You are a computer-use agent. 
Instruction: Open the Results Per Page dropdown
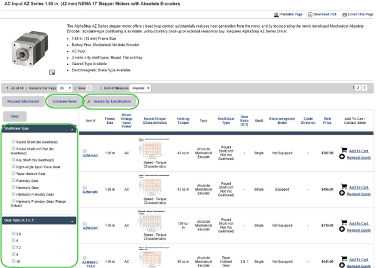(x=65, y=88)
